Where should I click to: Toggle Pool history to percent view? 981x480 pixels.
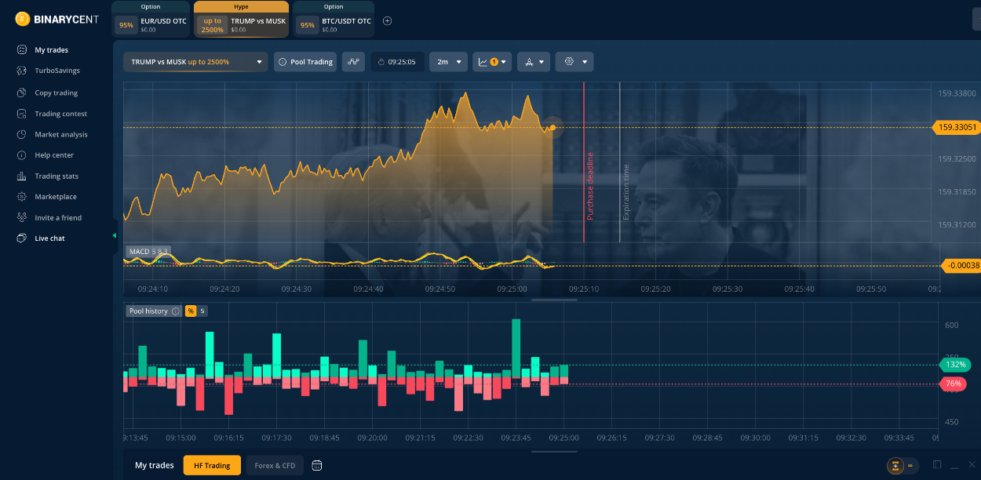pos(190,311)
